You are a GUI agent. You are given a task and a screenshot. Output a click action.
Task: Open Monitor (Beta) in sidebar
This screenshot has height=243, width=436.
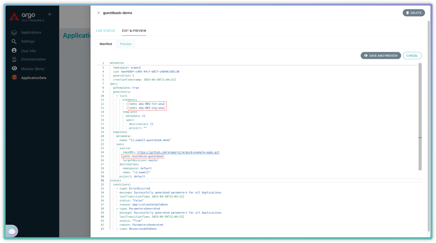pyautogui.click(x=33, y=69)
